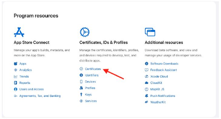Click the icon beside Apps
Screen dimensions: 221x119
point(15,64)
